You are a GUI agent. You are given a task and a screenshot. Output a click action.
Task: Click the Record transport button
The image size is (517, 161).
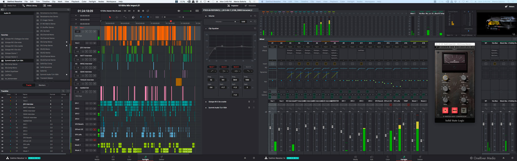(x=143, y=11)
